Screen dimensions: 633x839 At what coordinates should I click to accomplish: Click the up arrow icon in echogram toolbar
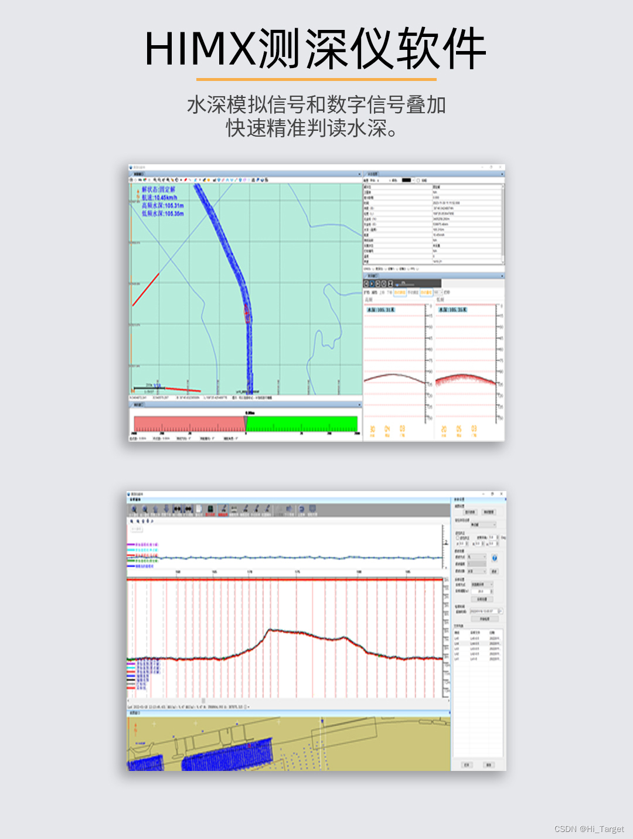click(155, 509)
